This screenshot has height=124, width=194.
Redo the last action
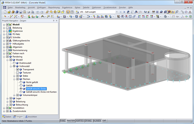(42, 12)
